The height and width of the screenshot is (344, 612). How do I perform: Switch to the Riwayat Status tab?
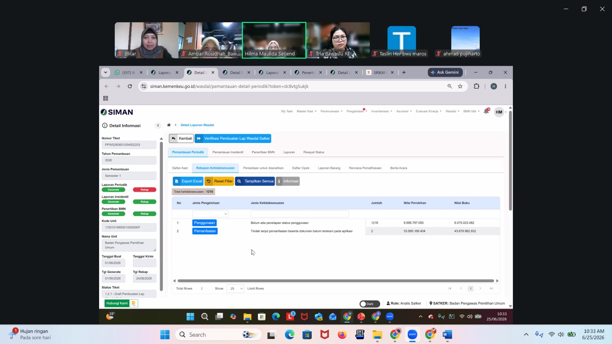[x=314, y=152]
